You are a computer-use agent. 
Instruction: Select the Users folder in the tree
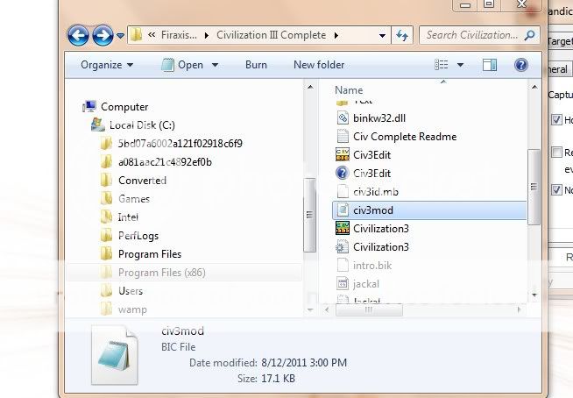(130, 291)
